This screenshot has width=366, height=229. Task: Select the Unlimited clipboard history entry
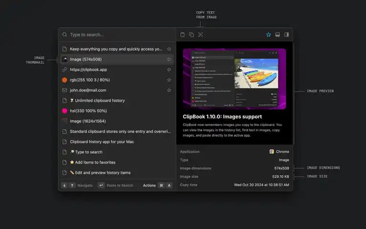117,100
